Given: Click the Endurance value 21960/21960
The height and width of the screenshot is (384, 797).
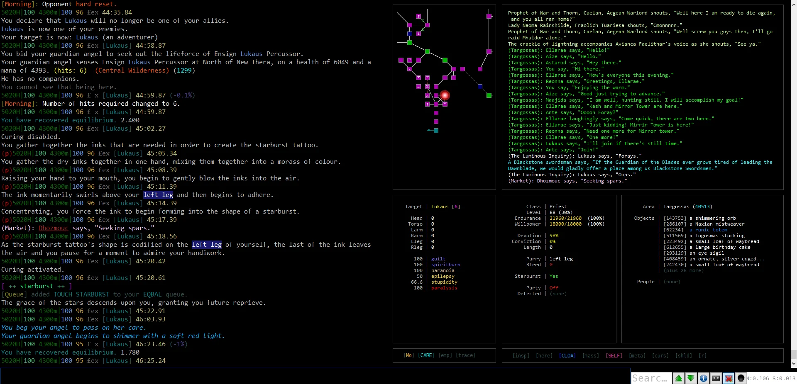Looking at the screenshot, I should click(x=565, y=218).
